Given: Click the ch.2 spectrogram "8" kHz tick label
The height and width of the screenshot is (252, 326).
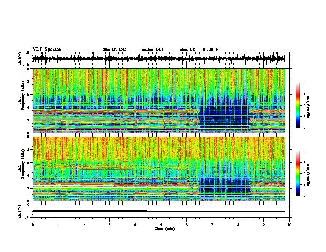Looking at the screenshot, I should (x=28, y=150).
